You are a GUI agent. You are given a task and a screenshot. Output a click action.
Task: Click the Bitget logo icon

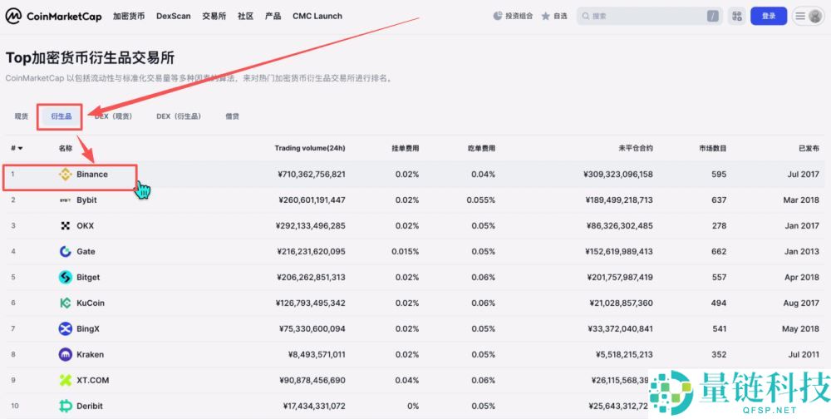65,278
